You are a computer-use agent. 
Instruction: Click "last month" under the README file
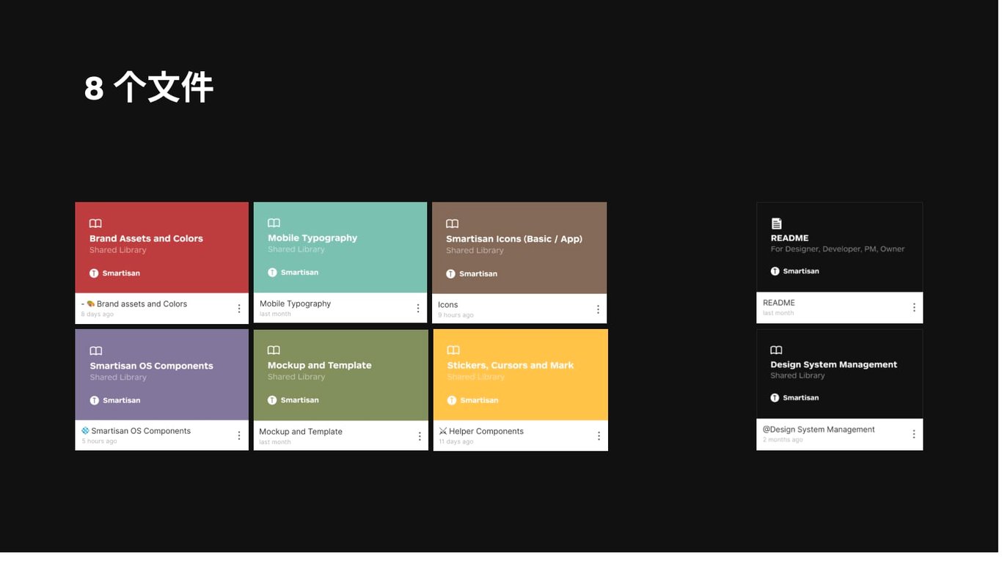(778, 313)
